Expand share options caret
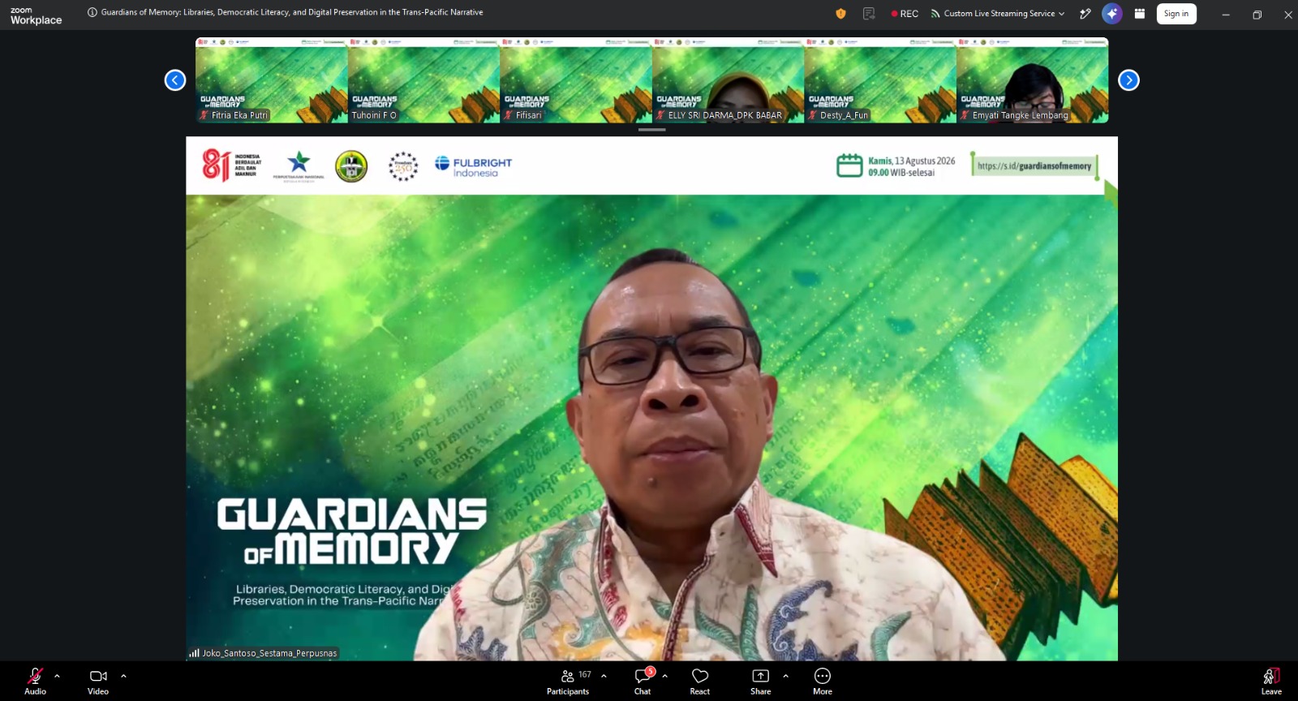The height and width of the screenshot is (701, 1298). point(785,676)
